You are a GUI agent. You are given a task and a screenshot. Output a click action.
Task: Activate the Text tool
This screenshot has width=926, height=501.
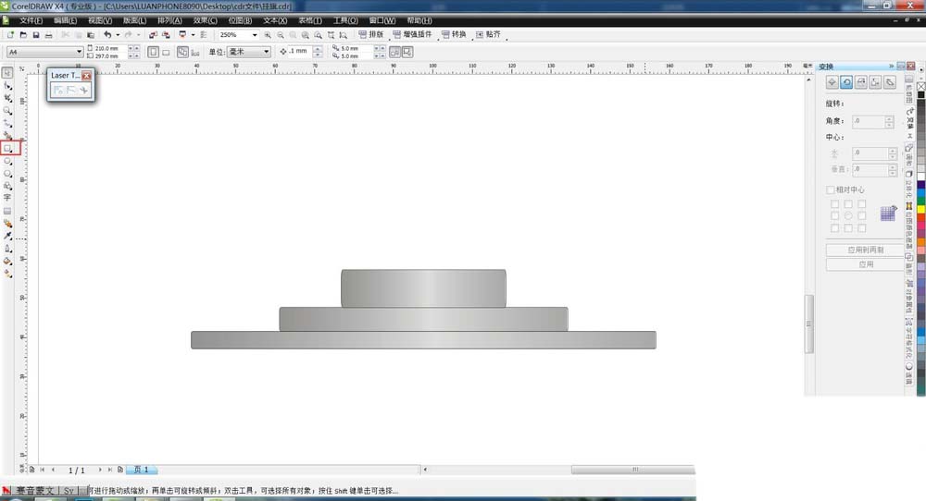(x=8, y=198)
